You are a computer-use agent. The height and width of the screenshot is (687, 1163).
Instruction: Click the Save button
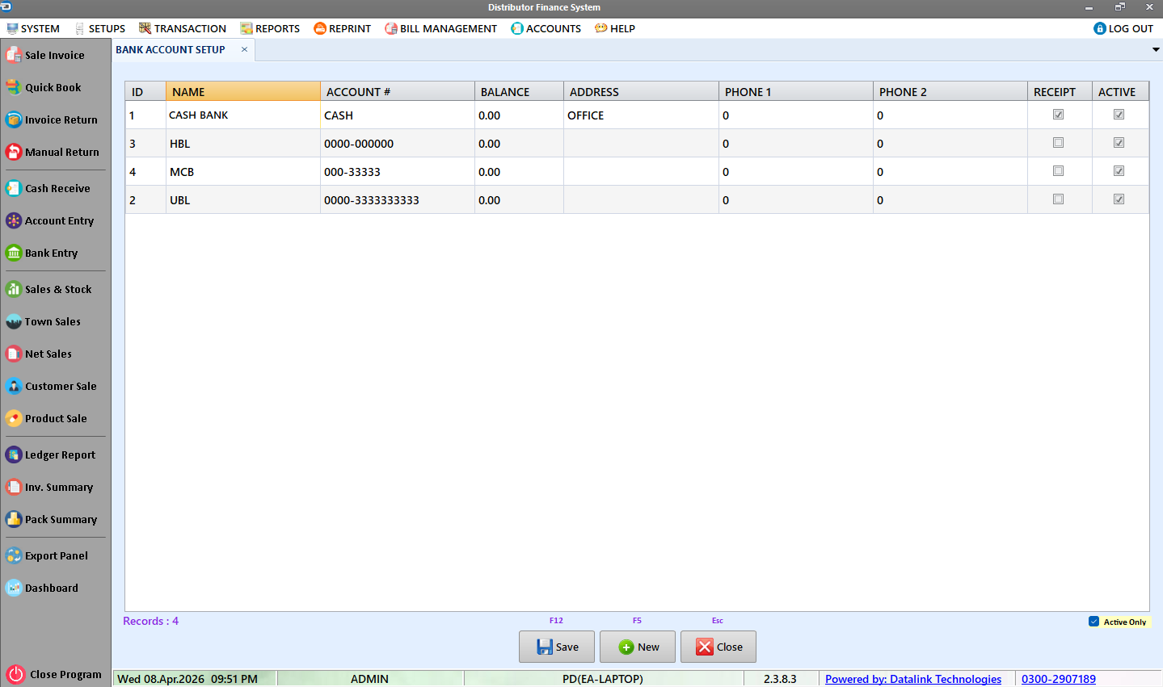pos(557,647)
